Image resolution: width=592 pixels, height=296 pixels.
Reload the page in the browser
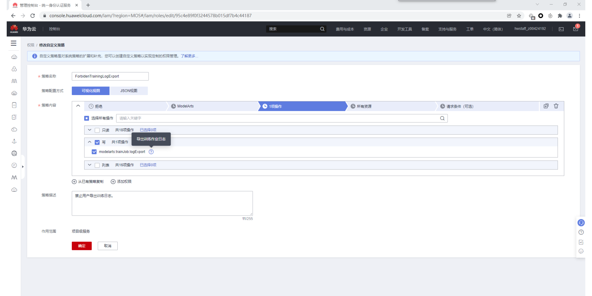[33, 16]
